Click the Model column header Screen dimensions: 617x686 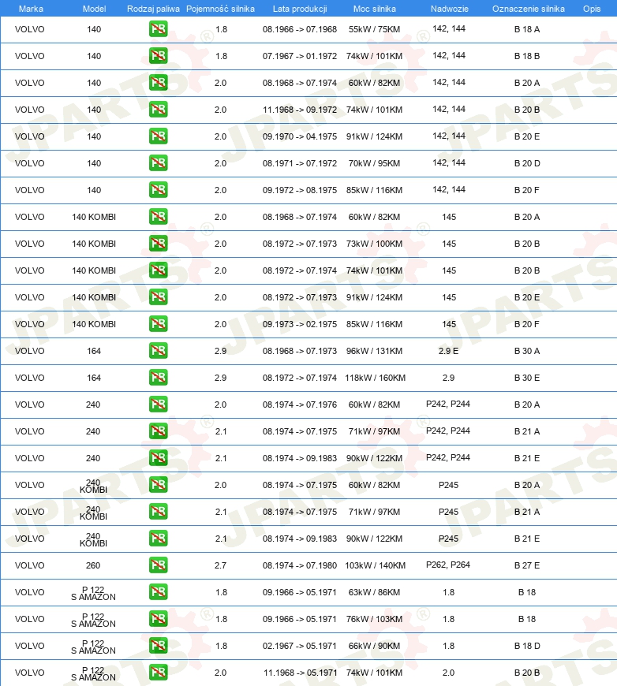pos(94,9)
